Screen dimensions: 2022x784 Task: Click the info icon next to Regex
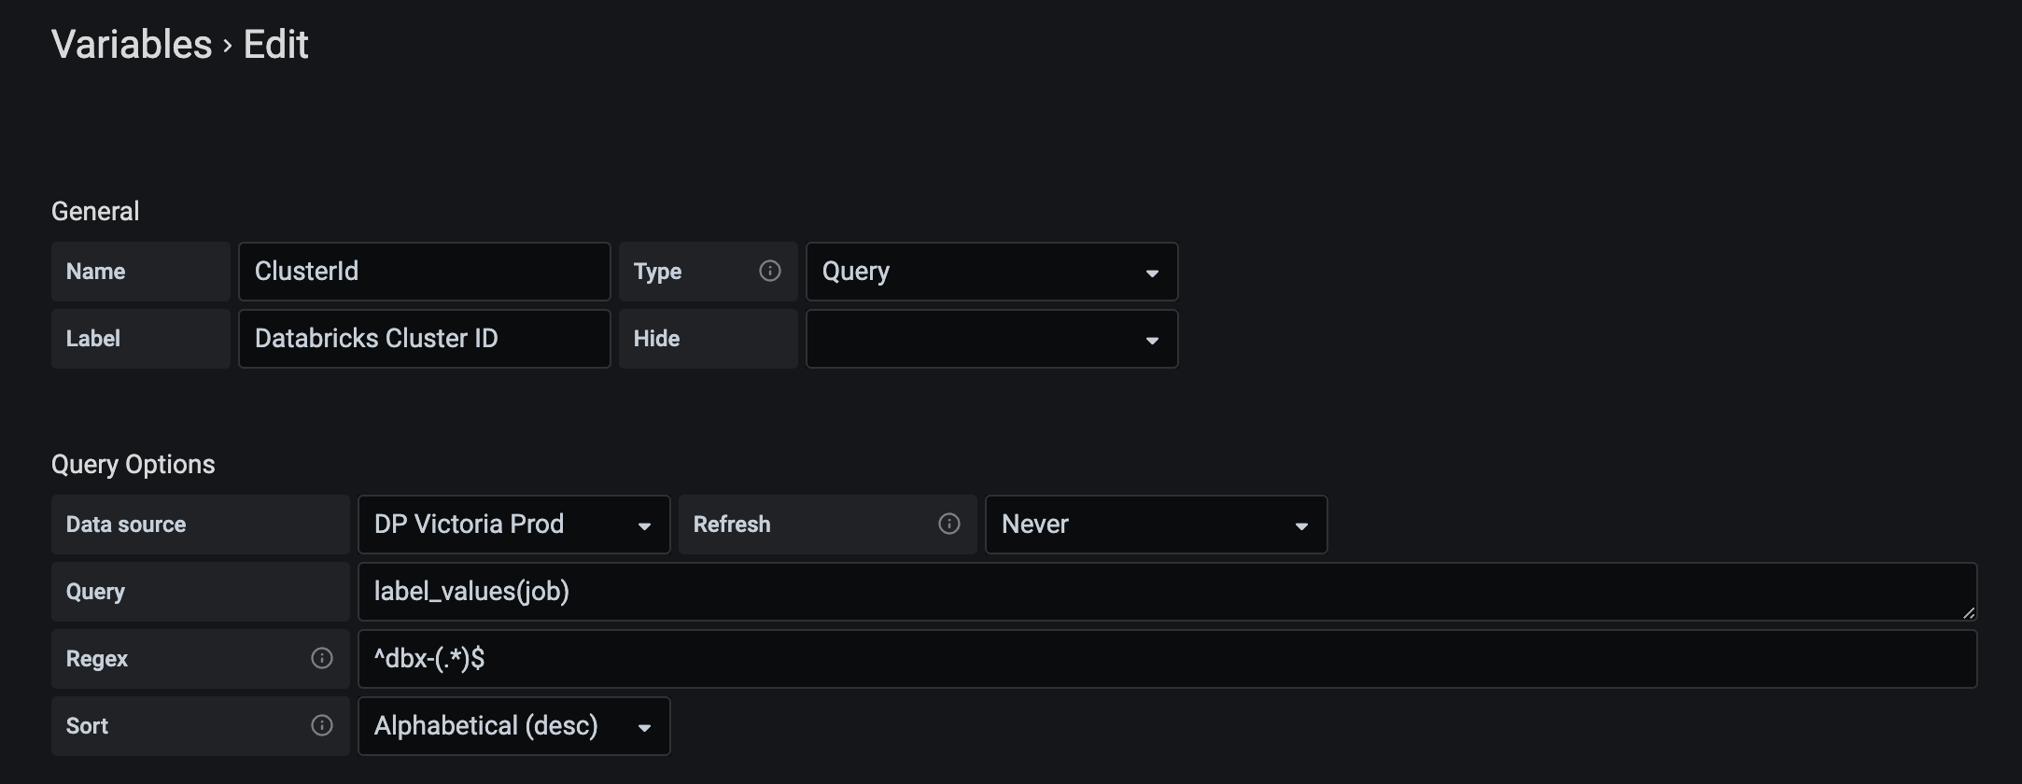pyautogui.click(x=322, y=658)
